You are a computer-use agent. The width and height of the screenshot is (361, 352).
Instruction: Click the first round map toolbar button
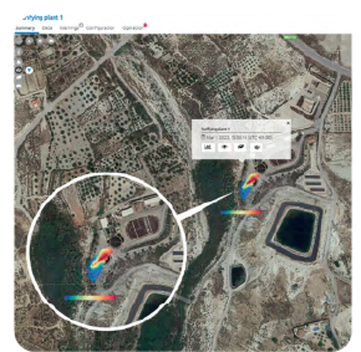[18, 41]
